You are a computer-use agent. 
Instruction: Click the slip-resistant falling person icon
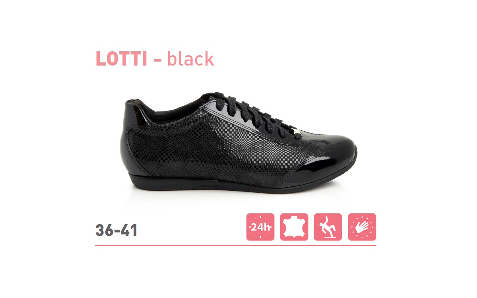(x=328, y=227)
